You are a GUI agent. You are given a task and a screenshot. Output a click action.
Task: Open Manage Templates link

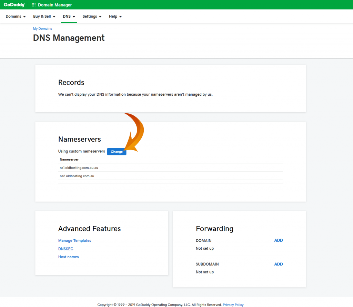74,240
